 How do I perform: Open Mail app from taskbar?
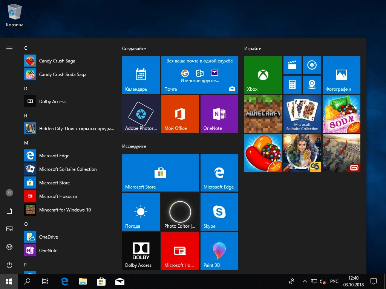(x=119, y=281)
